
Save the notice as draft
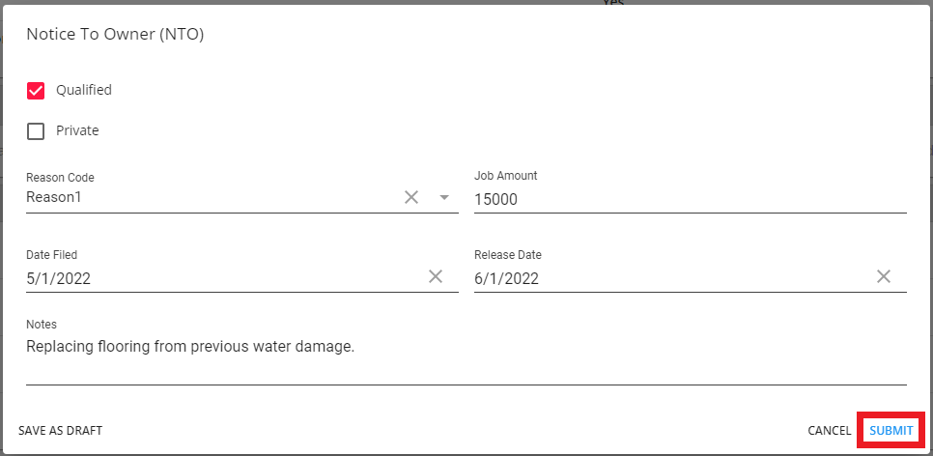click(x=61, y=431)
